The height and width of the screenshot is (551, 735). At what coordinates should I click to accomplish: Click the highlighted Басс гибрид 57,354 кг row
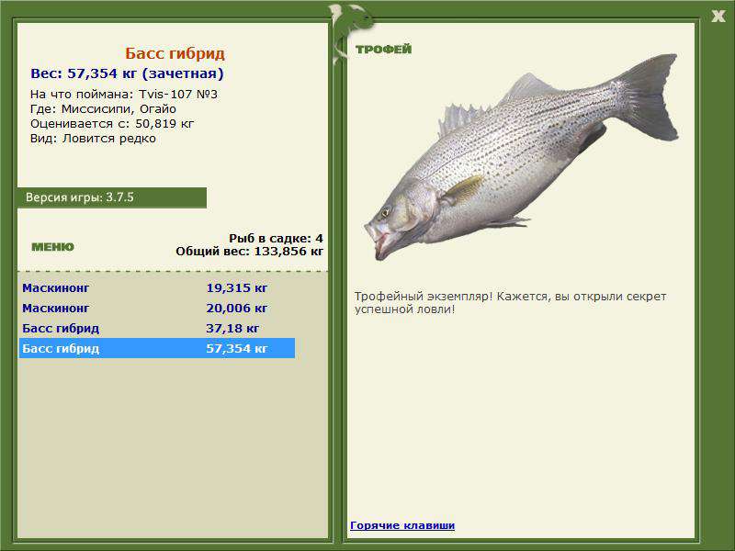tap(156, 348)
